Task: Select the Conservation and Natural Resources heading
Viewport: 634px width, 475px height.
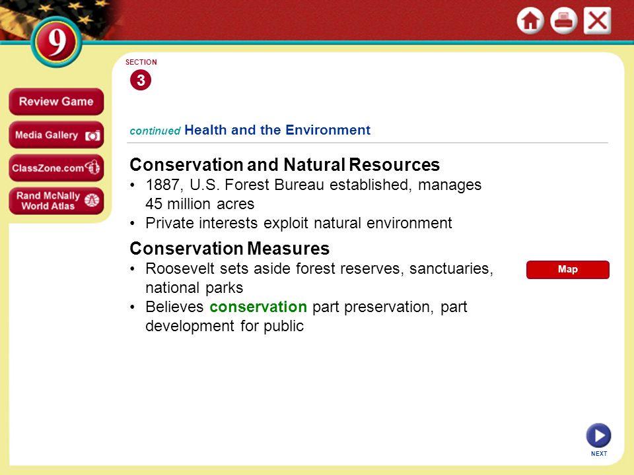Action: [x=285, y=164]
